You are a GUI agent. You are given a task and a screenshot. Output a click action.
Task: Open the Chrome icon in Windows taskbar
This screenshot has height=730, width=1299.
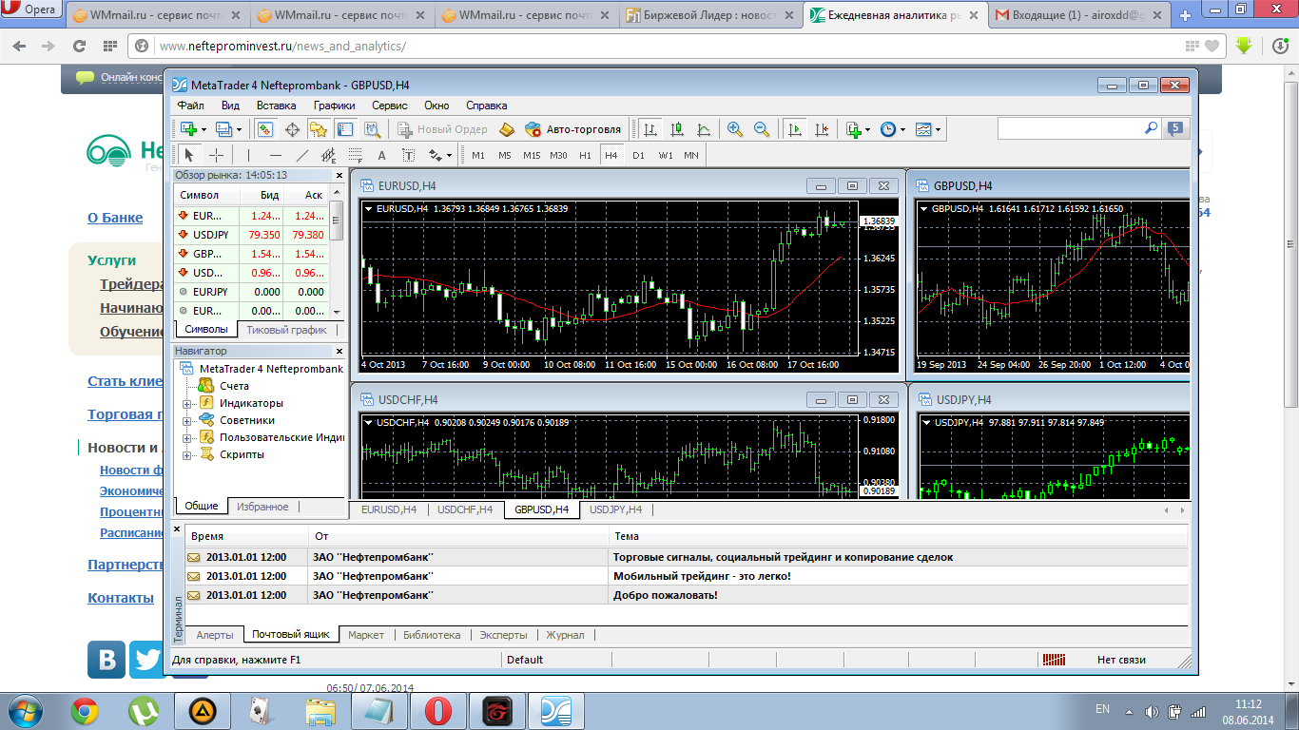coord(85,711)
